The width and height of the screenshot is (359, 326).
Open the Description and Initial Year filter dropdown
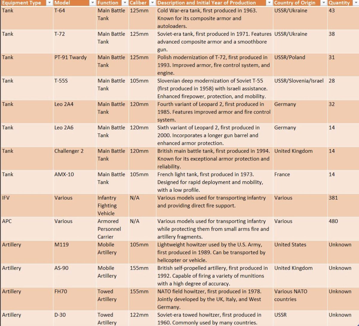[x=269, y=3]
